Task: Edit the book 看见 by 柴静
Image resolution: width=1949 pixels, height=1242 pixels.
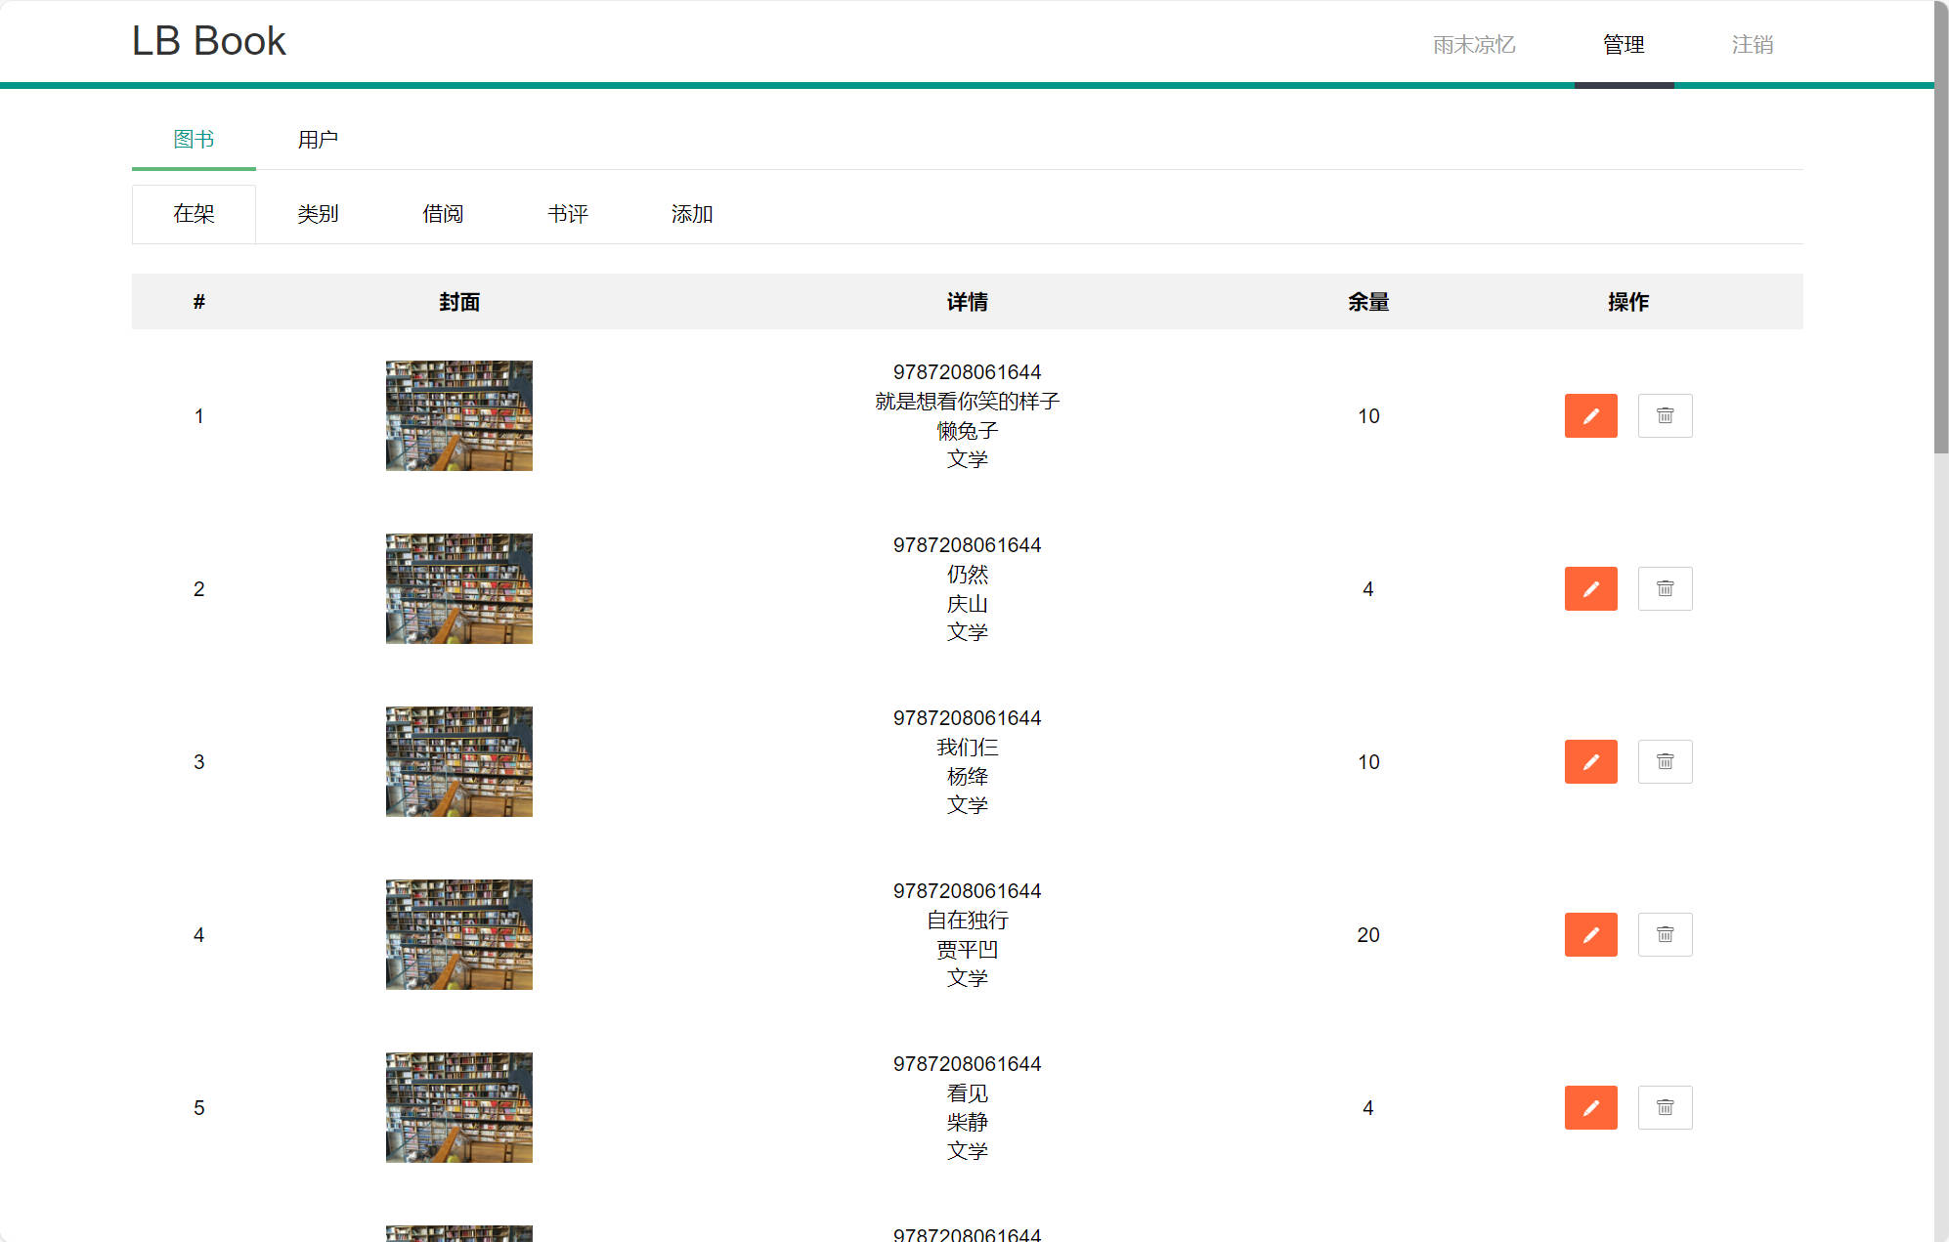Action: pyautogui.click(x=1590, y=1107)
